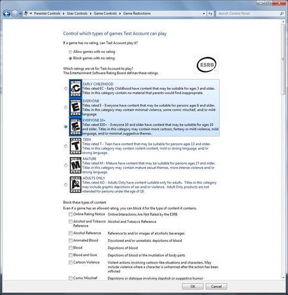The height and width of the screenshot is (295, 288).
Task: Click the window Maximize button
Action: pos(268,3)
